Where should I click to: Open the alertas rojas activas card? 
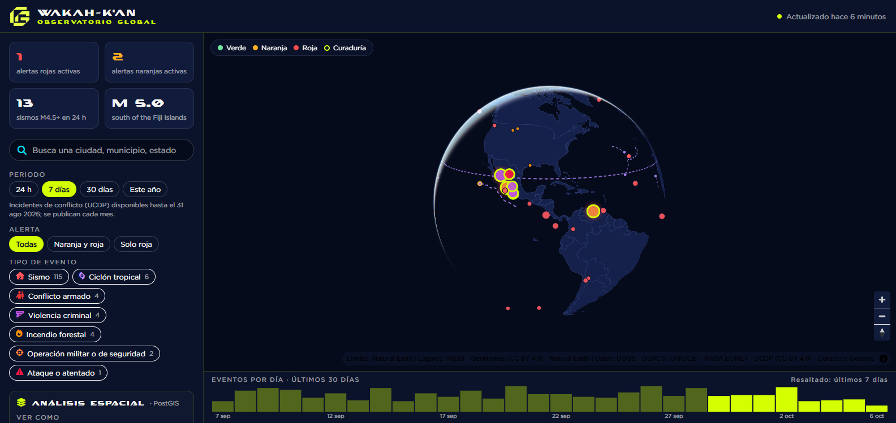click(x=54, y=62)
